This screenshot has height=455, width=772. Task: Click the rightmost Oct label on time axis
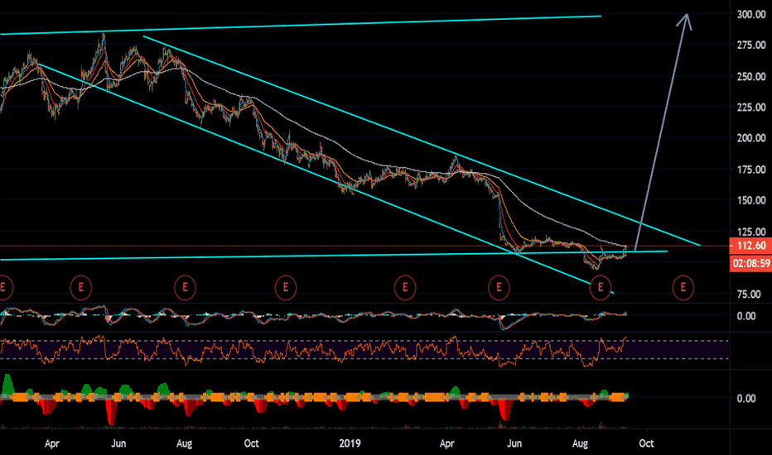pos(646,443)
